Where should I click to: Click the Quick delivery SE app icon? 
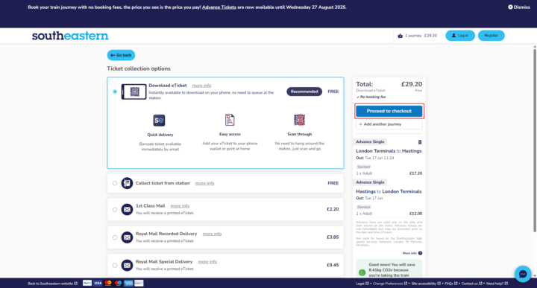(x=159, y=121)
